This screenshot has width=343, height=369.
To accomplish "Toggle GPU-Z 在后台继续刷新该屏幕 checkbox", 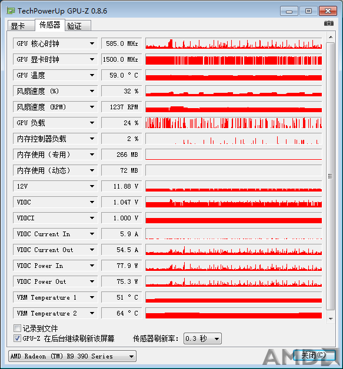I will [x=17, y=338].
